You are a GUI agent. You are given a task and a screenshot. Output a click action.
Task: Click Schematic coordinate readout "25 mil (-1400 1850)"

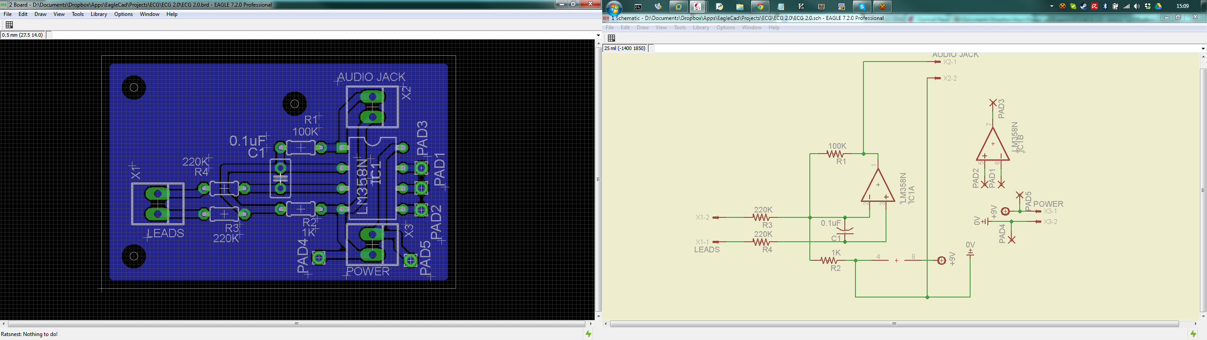[625, 48]
